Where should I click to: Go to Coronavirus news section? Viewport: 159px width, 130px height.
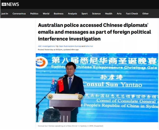click(19, 14)
